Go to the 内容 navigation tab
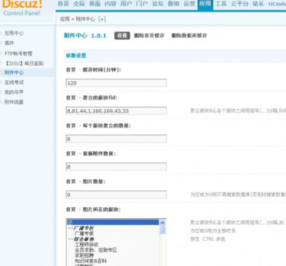 pyautogui.click(x=110, y=4)
